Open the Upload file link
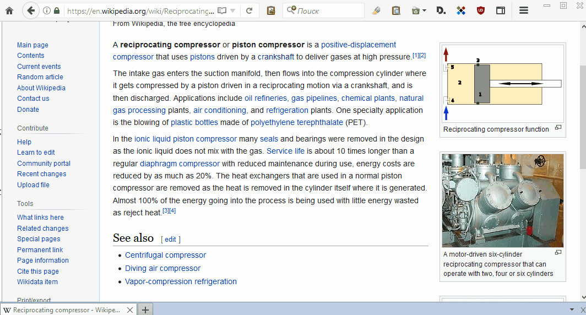 33,184
